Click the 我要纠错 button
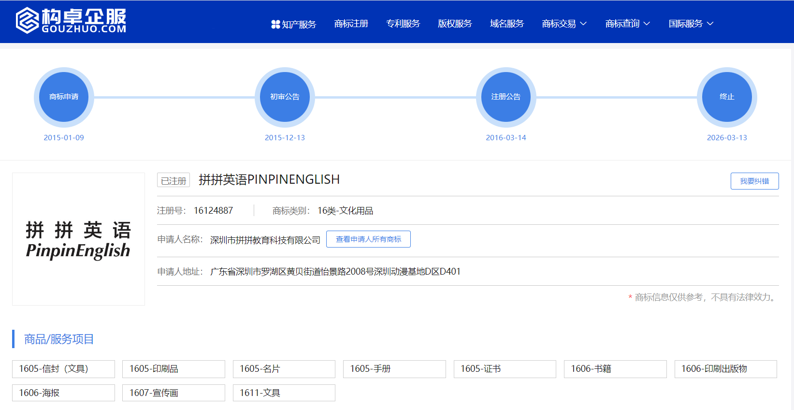The width and height of the screenshot is (794, 410). click(x=754, y=181)
